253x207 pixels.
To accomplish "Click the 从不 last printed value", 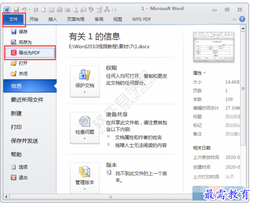I will click(x=230, y=177).
